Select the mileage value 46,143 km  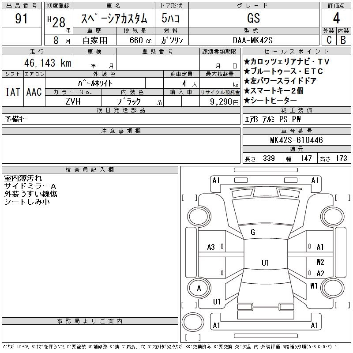pyautogui.click(x=45, y=63)
